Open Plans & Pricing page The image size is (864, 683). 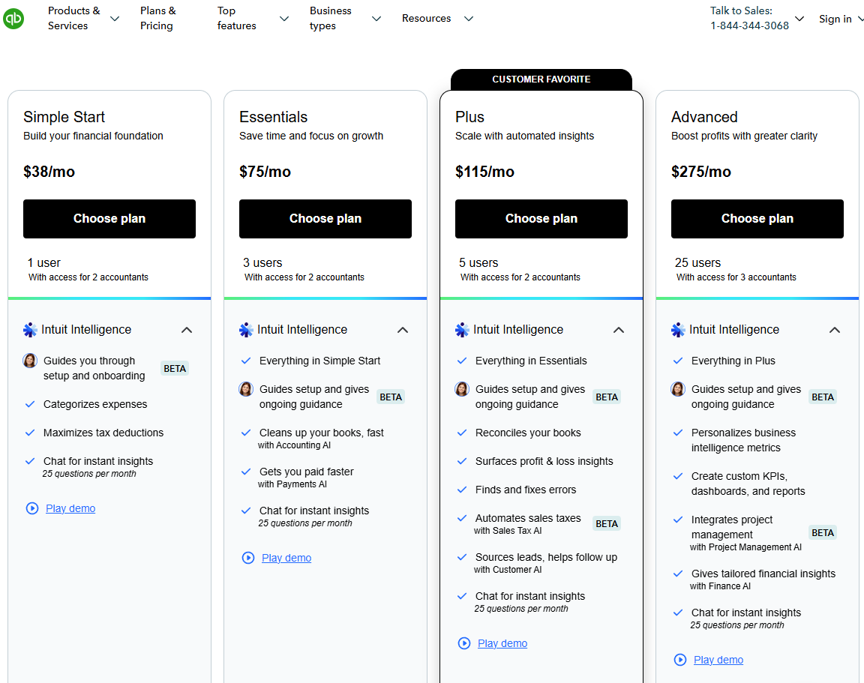click(158, 18)
